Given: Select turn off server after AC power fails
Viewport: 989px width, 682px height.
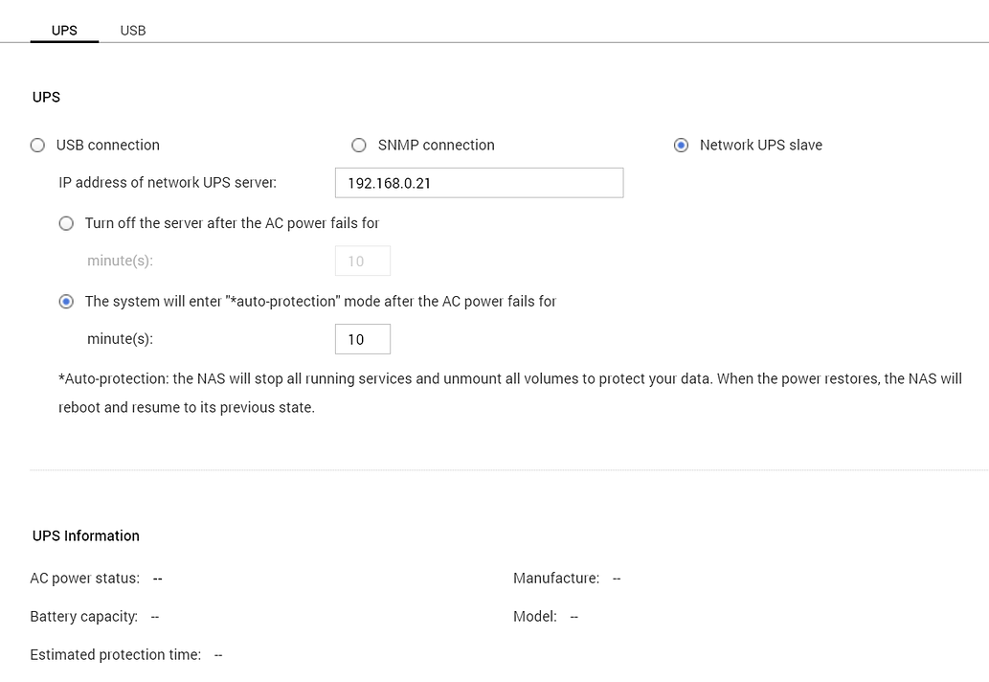Looking at the screenshot, I should (66, 223).
